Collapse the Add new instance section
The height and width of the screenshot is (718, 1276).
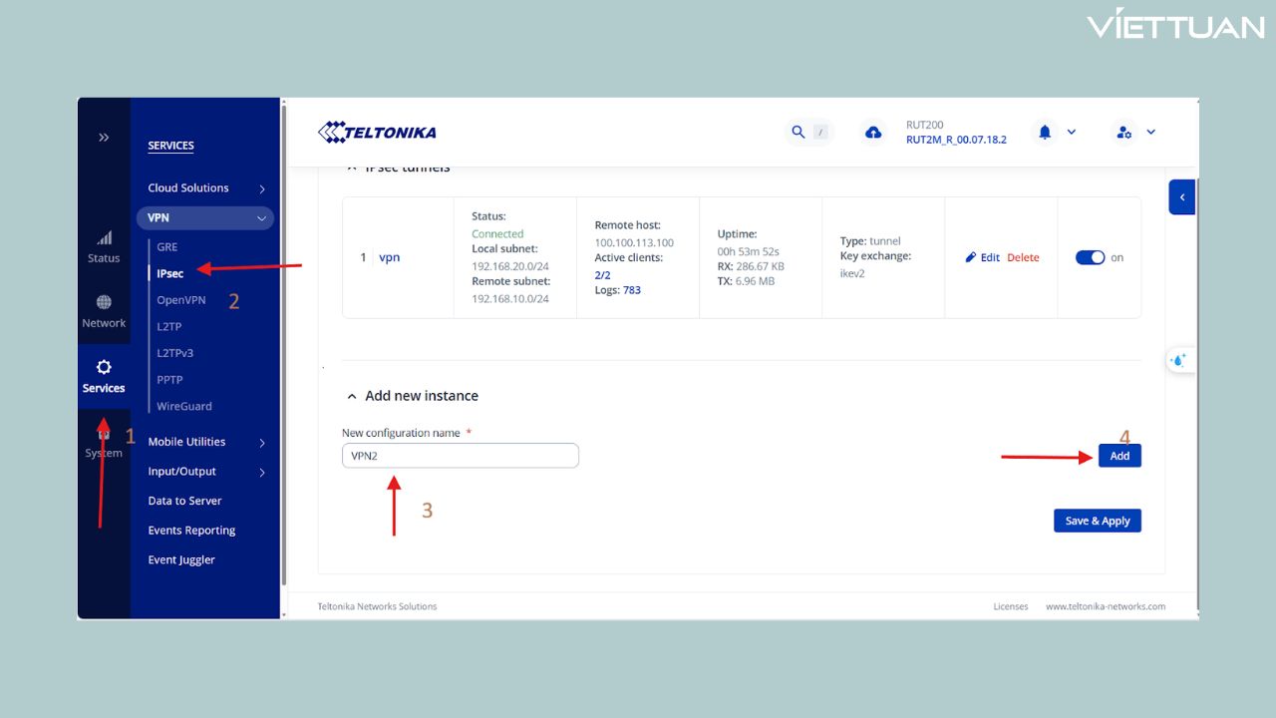pos(352,396)
